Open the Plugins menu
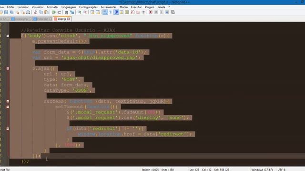Image resolution: width=305 pixels, height=171 pixels. tap(149, 7)
